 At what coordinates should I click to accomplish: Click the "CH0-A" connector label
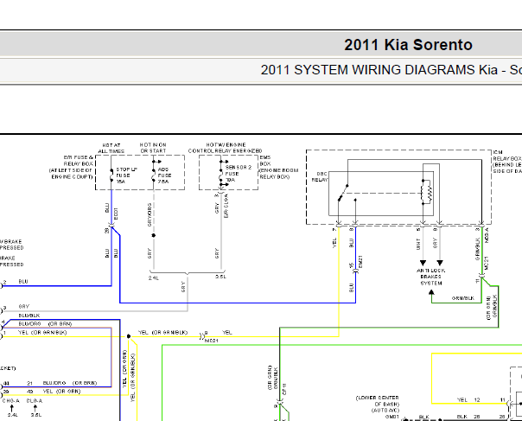[11, 401]
